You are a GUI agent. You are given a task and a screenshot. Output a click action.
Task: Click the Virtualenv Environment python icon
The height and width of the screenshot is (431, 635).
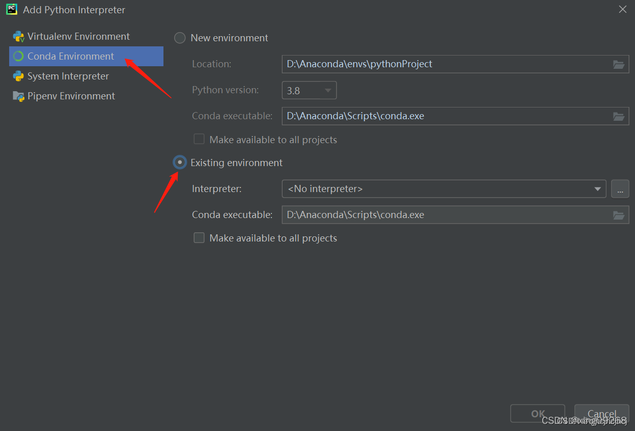coord(19,37)
